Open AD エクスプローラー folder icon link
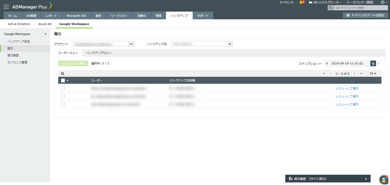The image size is (390, 185). point(325,2)
